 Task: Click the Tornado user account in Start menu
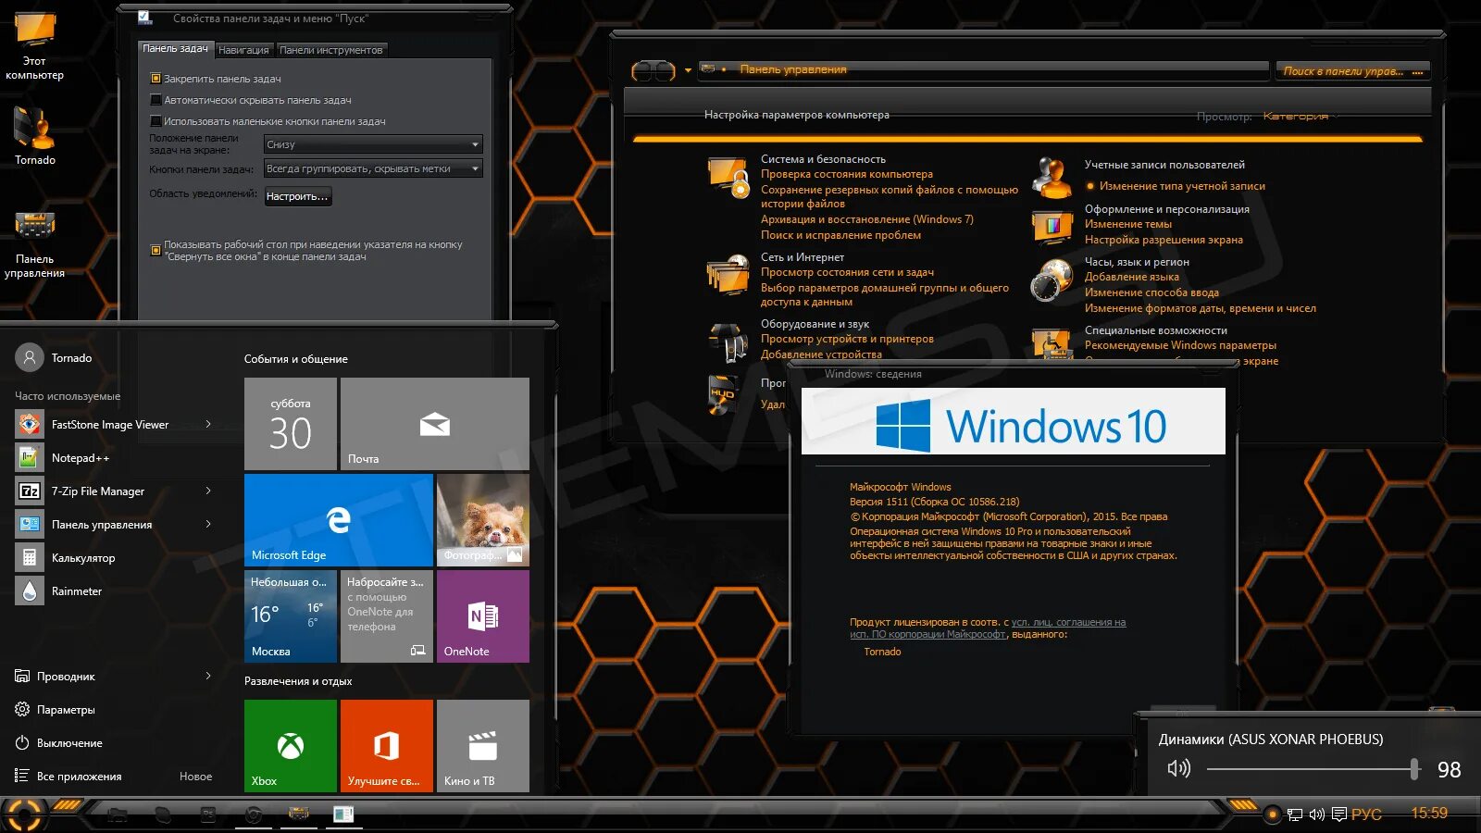[54, 357]
